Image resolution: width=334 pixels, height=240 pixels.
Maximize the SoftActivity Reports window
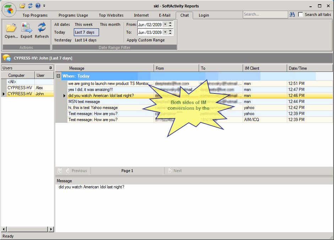[x=319, y=6]
